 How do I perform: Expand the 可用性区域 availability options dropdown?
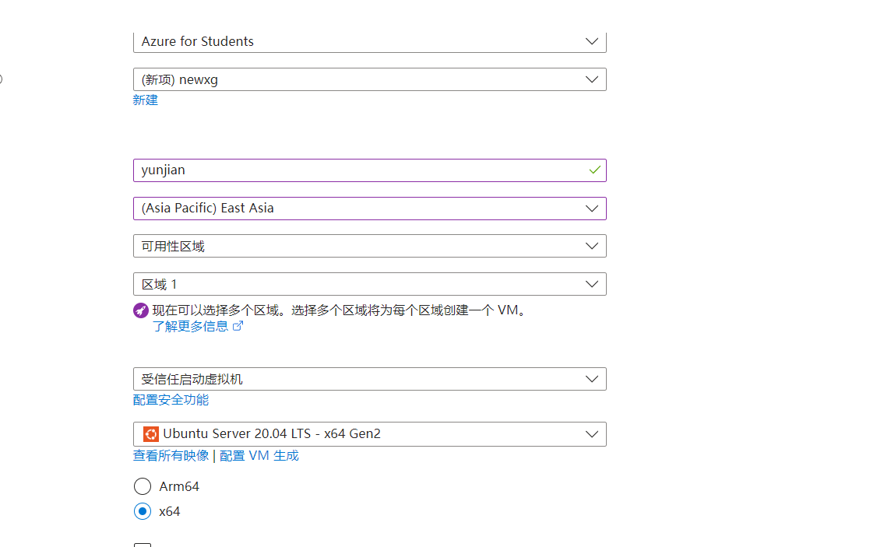369,246
